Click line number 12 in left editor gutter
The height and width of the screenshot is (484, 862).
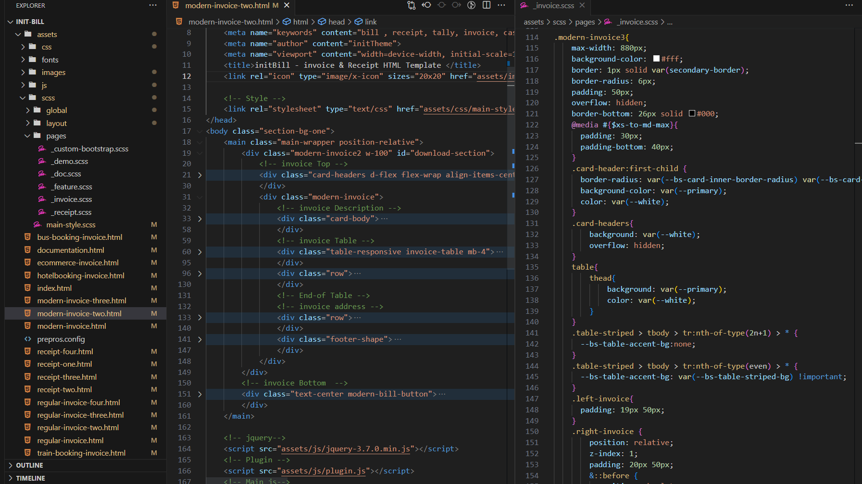[187, 76]
